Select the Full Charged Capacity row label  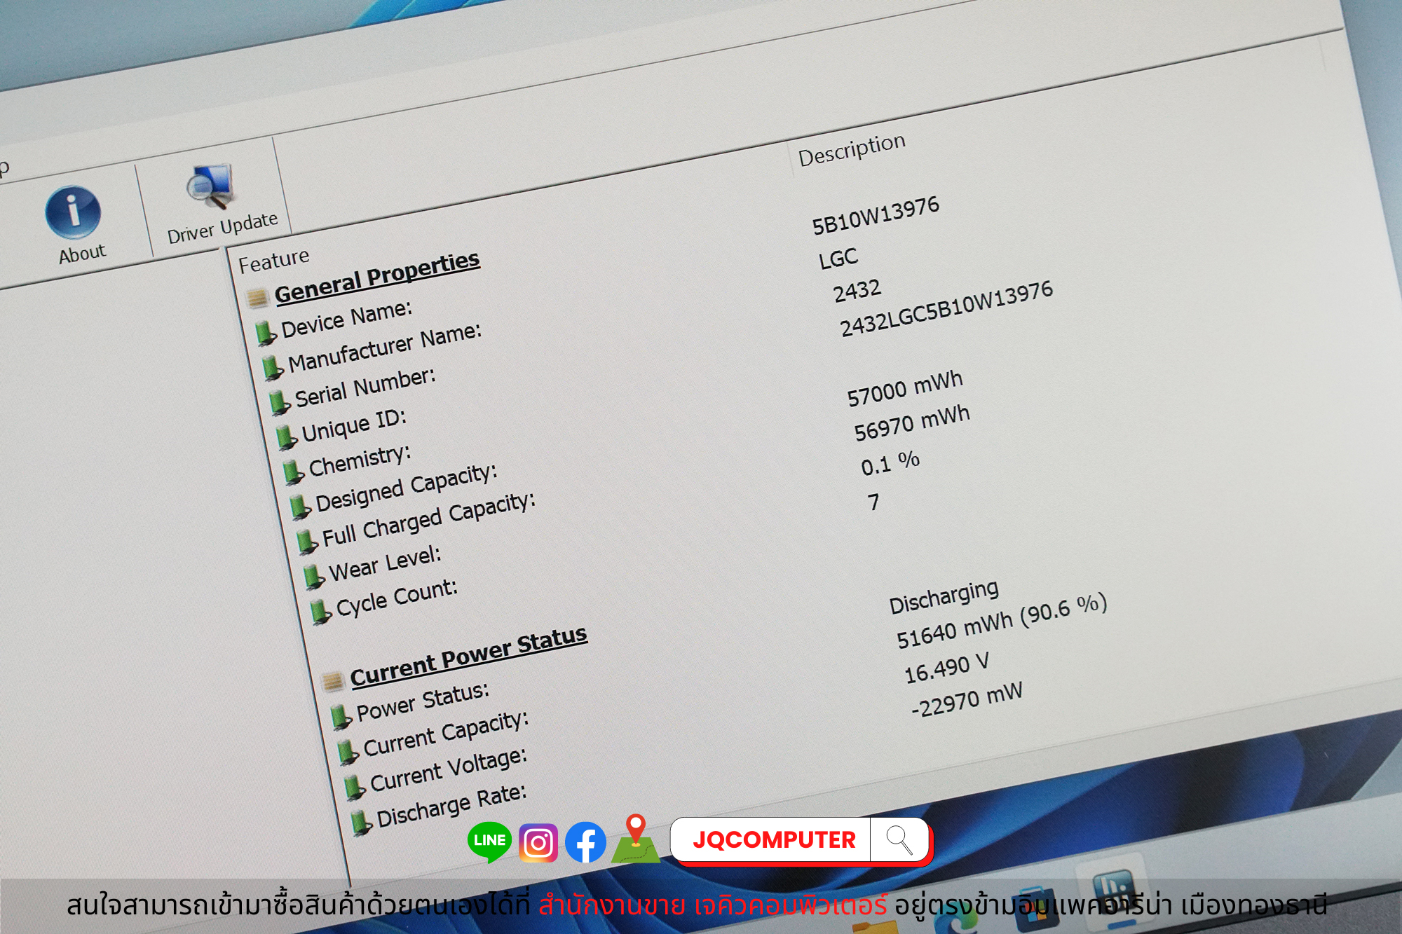tap(428, 520)
